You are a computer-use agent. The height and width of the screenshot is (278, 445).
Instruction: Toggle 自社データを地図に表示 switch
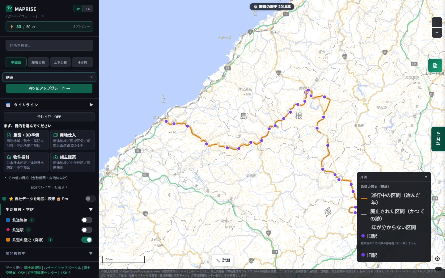coord(90,199)
